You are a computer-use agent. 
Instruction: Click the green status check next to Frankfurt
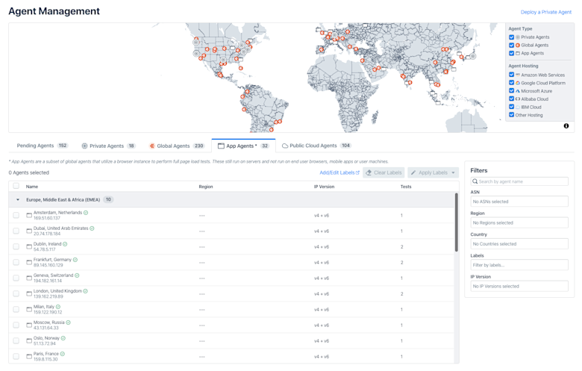pos(75,260)
